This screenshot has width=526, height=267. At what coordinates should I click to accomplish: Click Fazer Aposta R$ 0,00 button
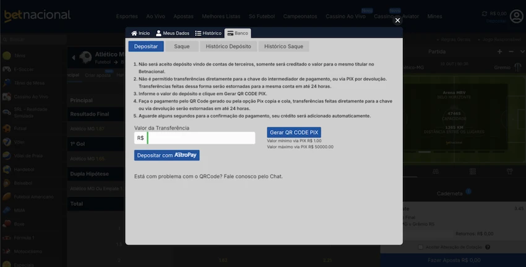454,260
